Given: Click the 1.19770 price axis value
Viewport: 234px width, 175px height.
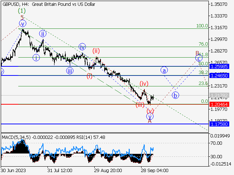Looking at the screenshot, I should click(x=219, y=109).
